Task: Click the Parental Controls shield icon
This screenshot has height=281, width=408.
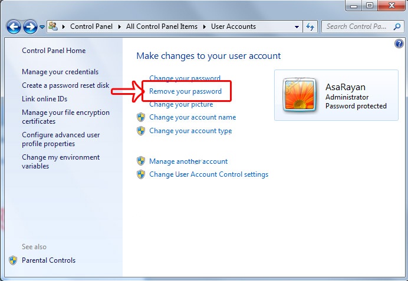Action: [13, 260]
